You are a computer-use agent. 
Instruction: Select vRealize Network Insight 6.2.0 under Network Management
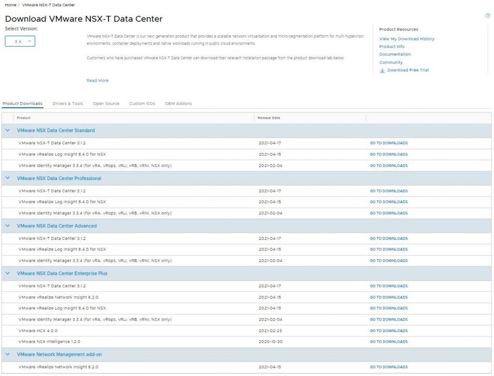58,367
